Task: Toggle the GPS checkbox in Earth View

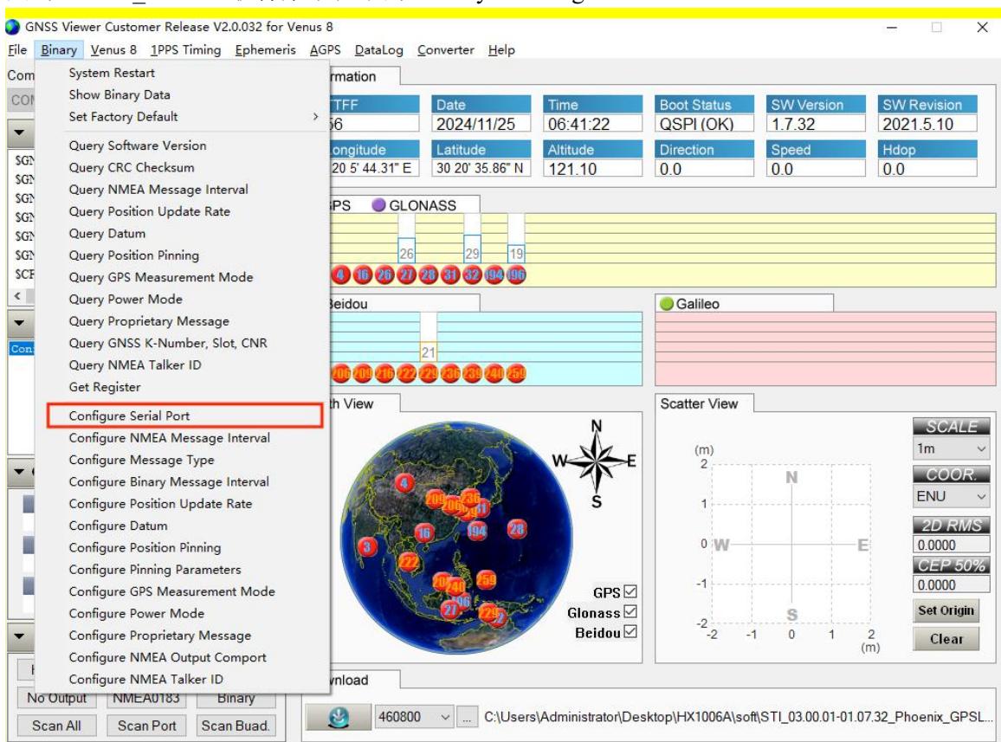Action: (630, 592)
